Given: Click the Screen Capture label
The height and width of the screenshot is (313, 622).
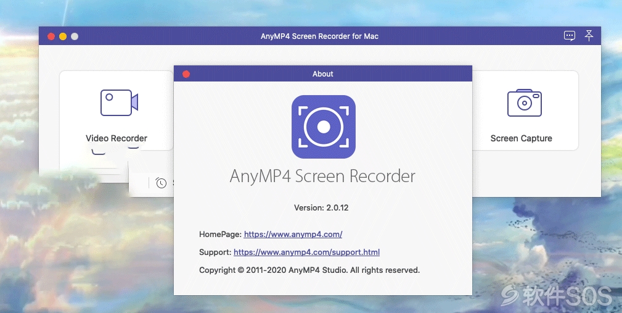Looking at the screenshot, I should click(522, 138).
